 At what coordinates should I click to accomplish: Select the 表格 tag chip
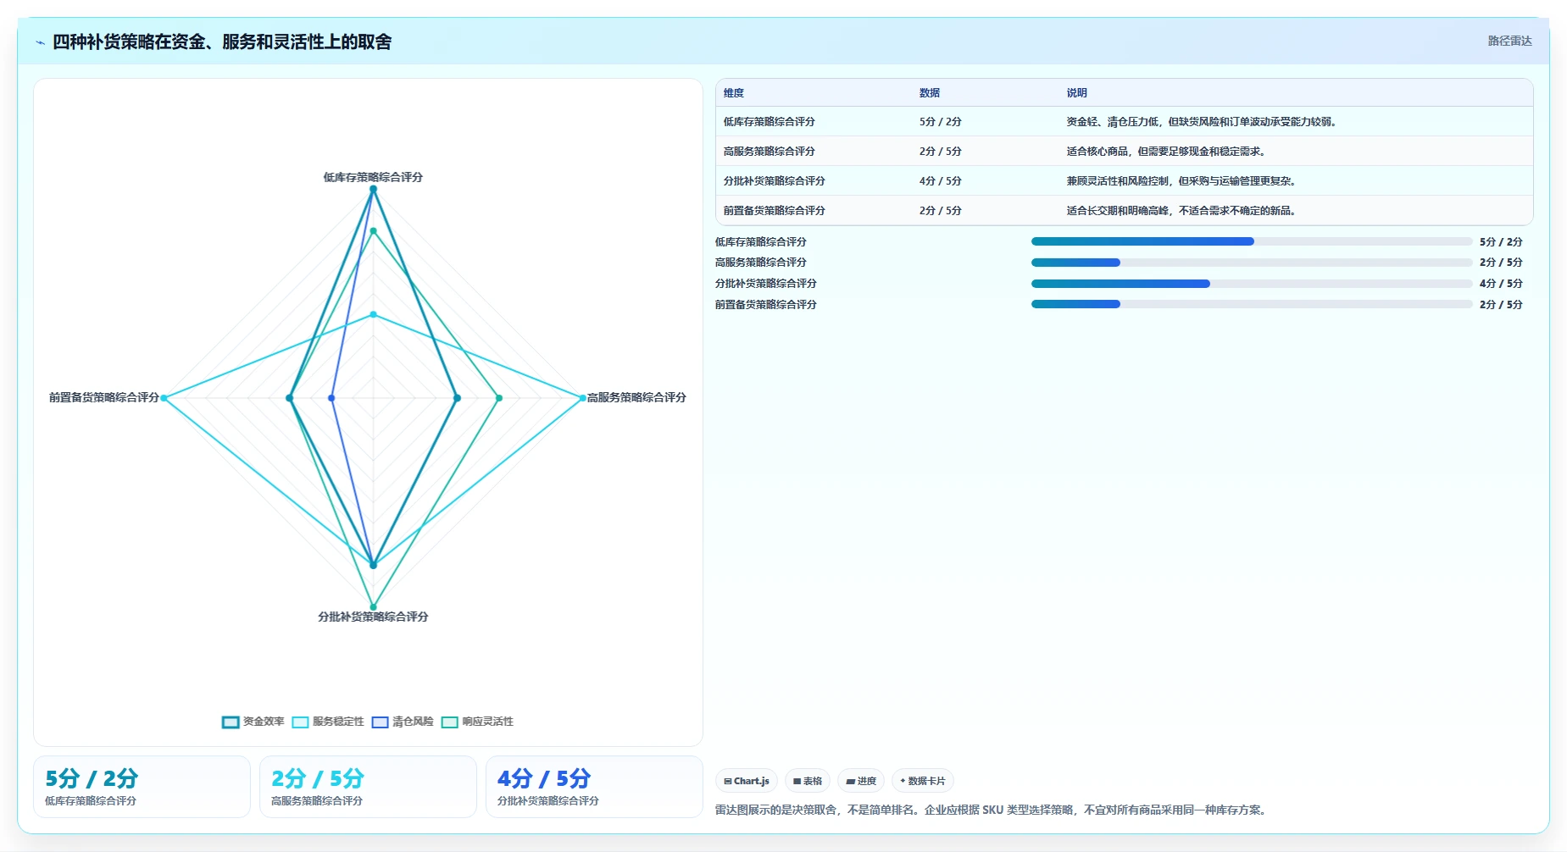pyautogui.click(x=808, y=781)
